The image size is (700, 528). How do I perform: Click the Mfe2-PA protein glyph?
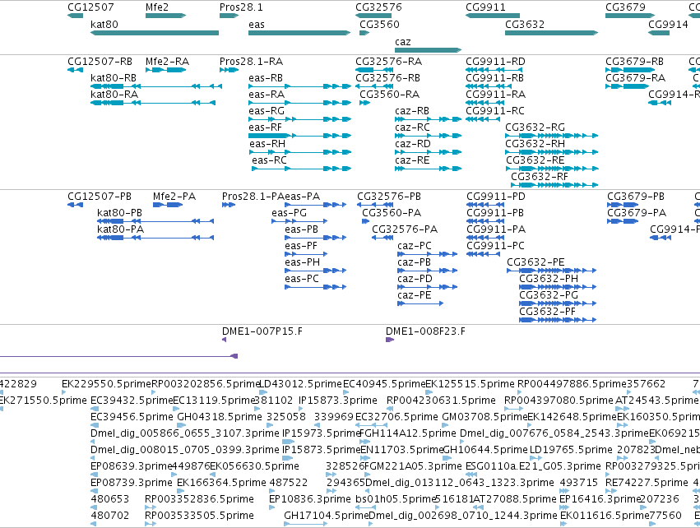click(x=168, y=205)
